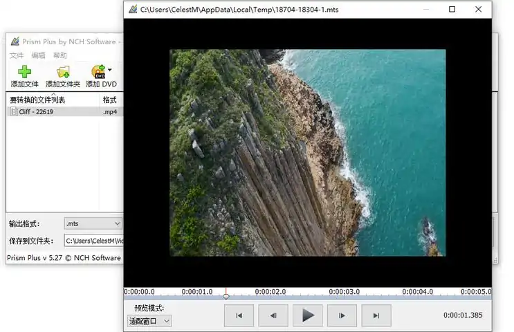Open the 帮助 menu in Prism
Image resolution: width=514 pixels, height=332 pixels.
pyautogui.click(x=60, y=55)
